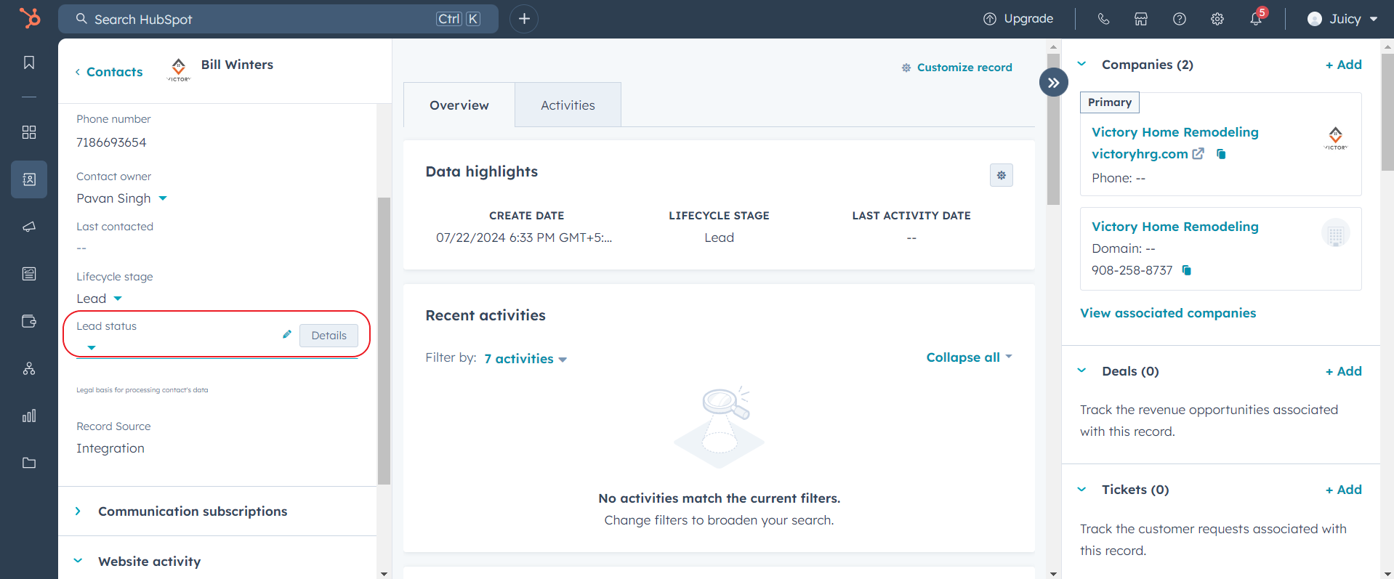
Task: Collapse the right sidebar with double arrow
Action: click(x=1054, y=83)
